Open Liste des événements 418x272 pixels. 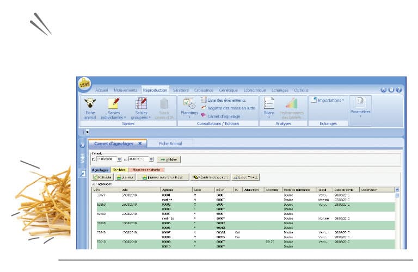coord(223,100)
